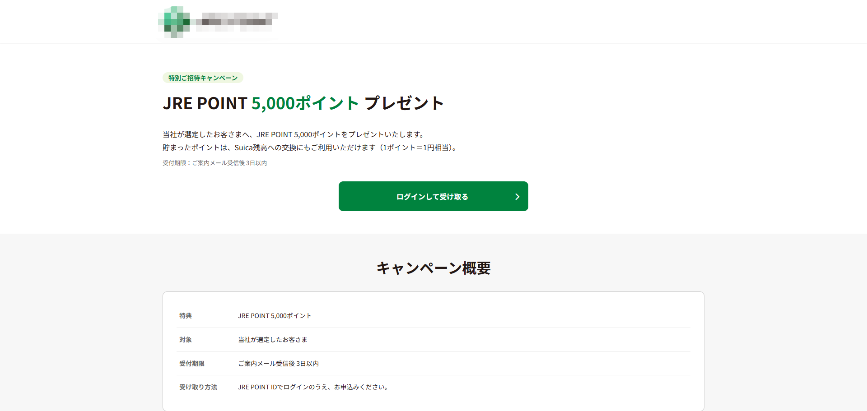Click the 当社が選定したお客さまへ description line

point(294,134)
